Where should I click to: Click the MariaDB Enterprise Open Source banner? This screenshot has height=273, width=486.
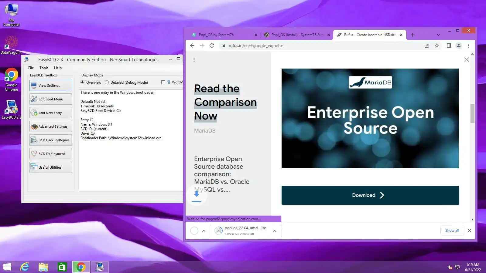pyautogui.click(x=370, y=118)
